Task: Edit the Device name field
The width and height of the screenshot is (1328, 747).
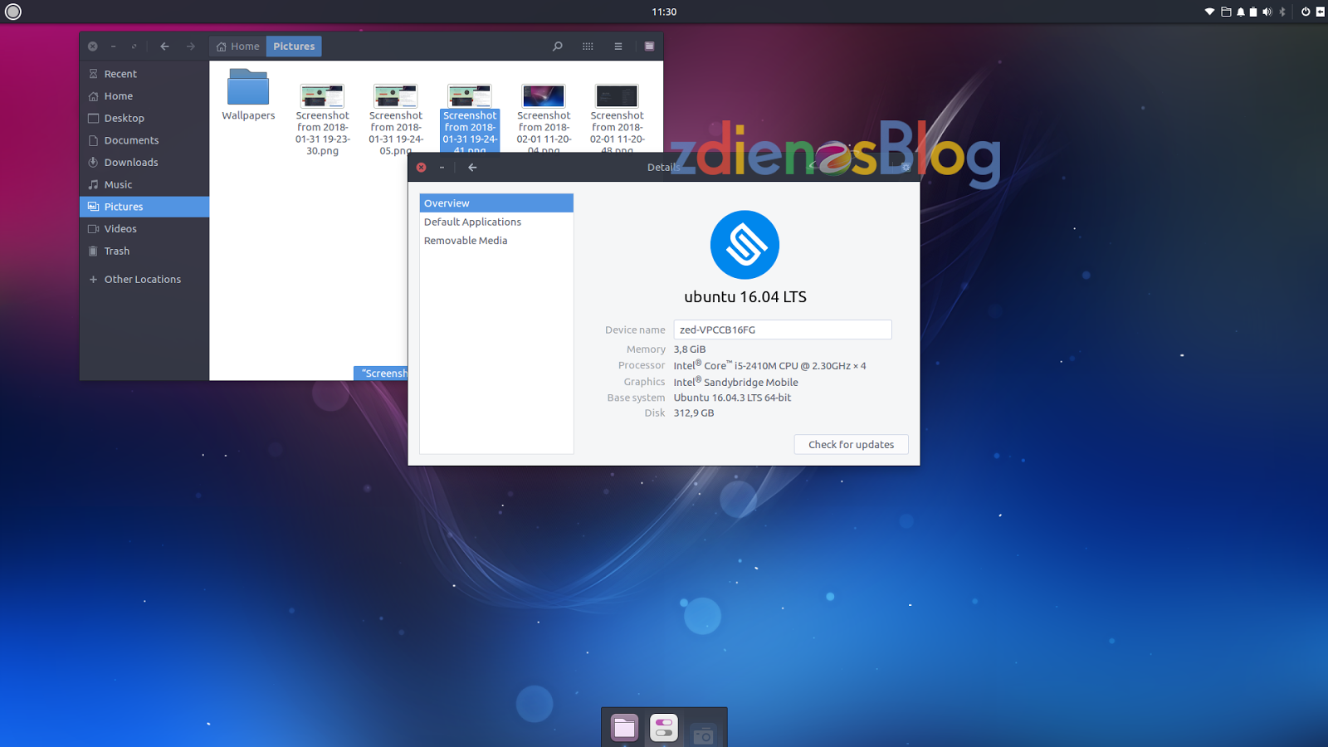Action: pyautogui.click(x=783, y=330)
